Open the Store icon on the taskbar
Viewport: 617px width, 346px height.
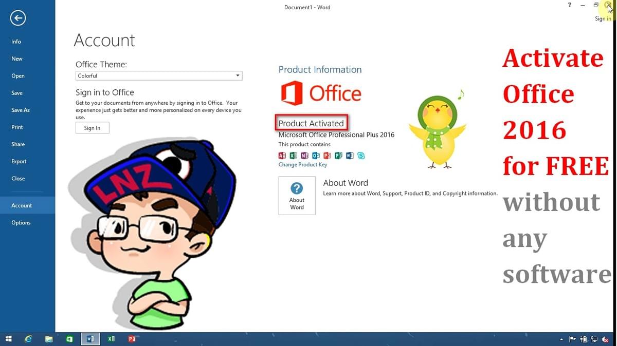69,339
